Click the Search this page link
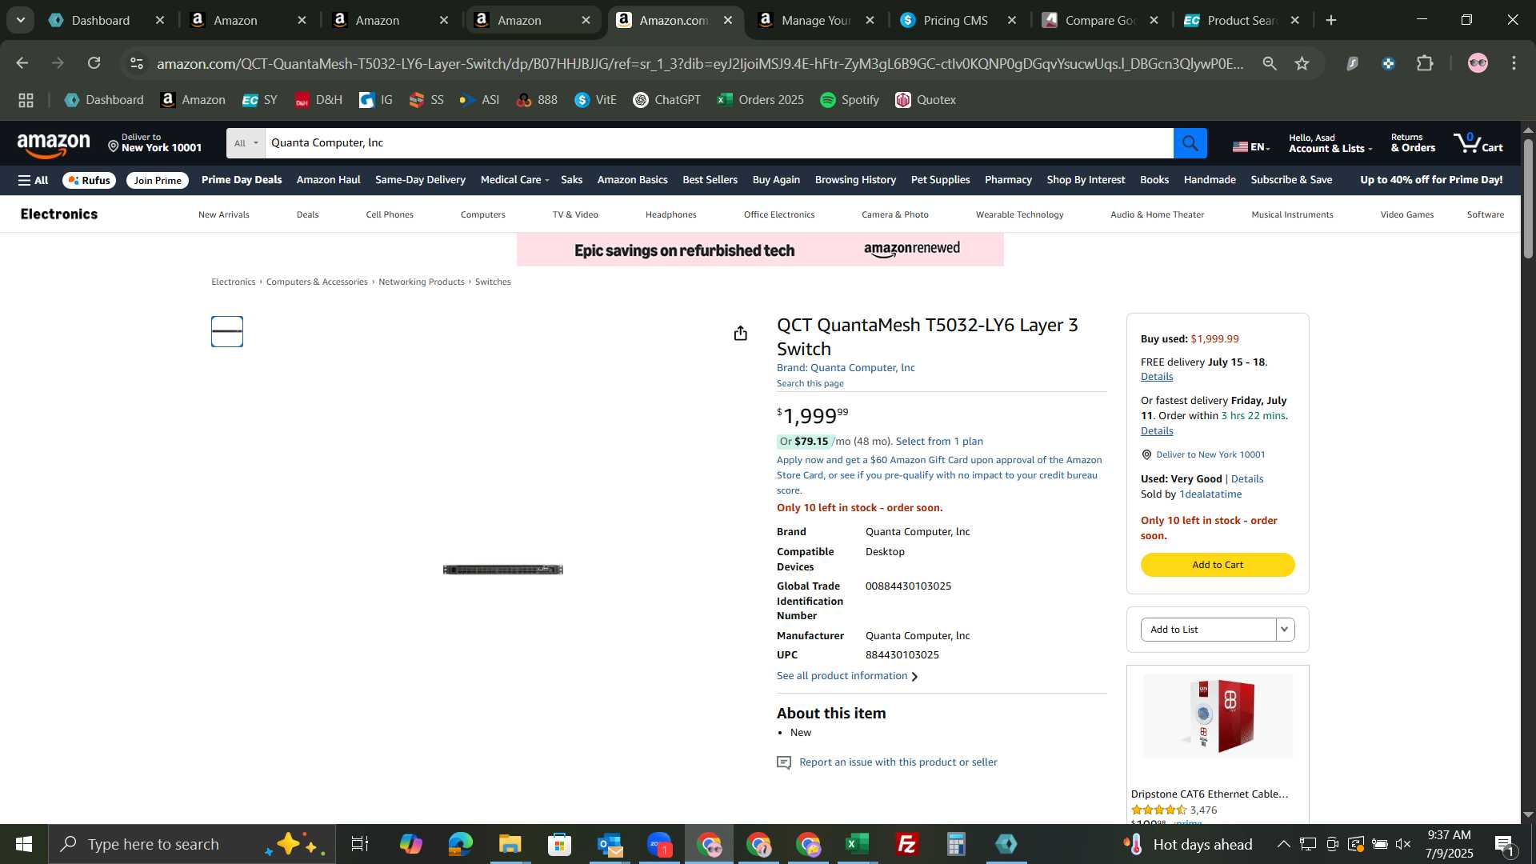The height and width of the screenshot is (864, 1536). (x=810, y=384)
